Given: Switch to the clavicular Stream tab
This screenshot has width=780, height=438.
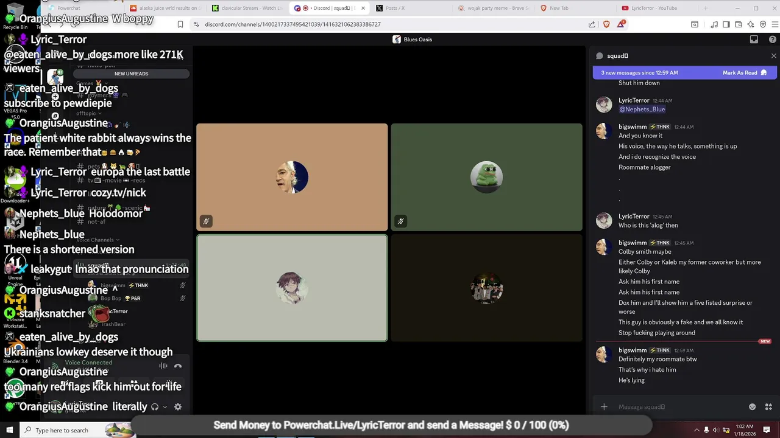Looking at the screenshot, I should (x=247, y=8).
